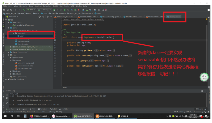This screenshot has width=212, height=123.
Task: Open the Logcat tool window button
Action: tap(22, 109)
